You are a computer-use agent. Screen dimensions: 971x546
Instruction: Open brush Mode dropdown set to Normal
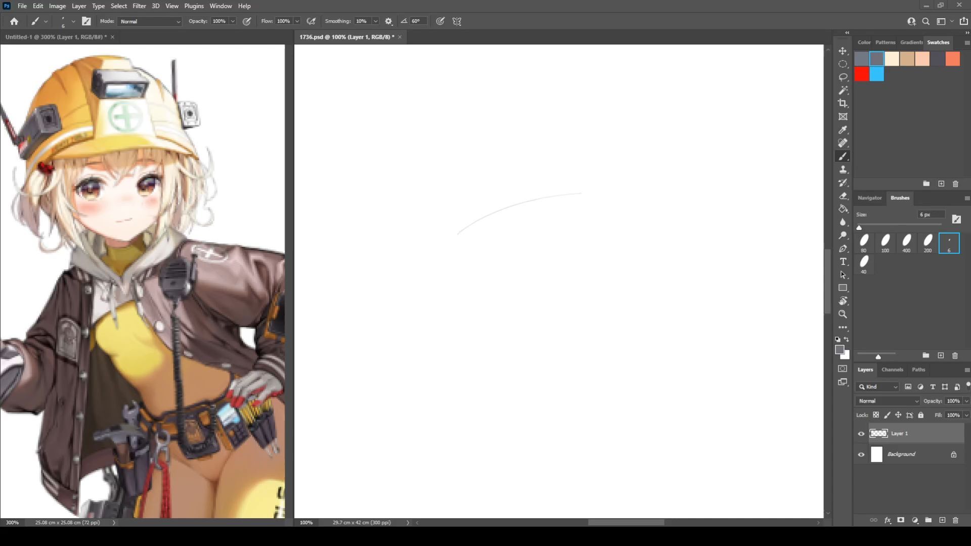150,21
